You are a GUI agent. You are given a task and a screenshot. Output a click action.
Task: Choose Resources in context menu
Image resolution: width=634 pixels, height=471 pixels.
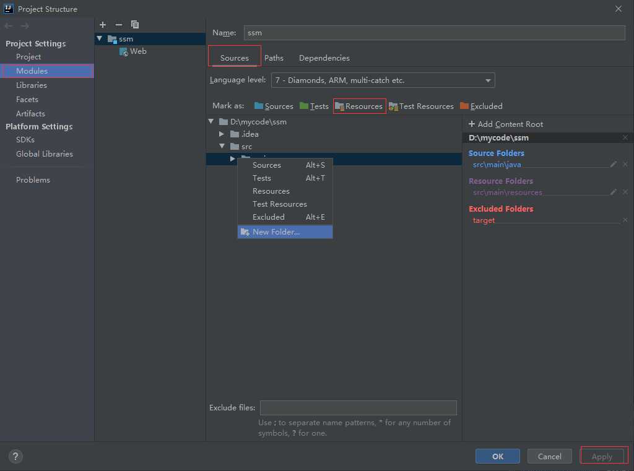tap(285, 191)
